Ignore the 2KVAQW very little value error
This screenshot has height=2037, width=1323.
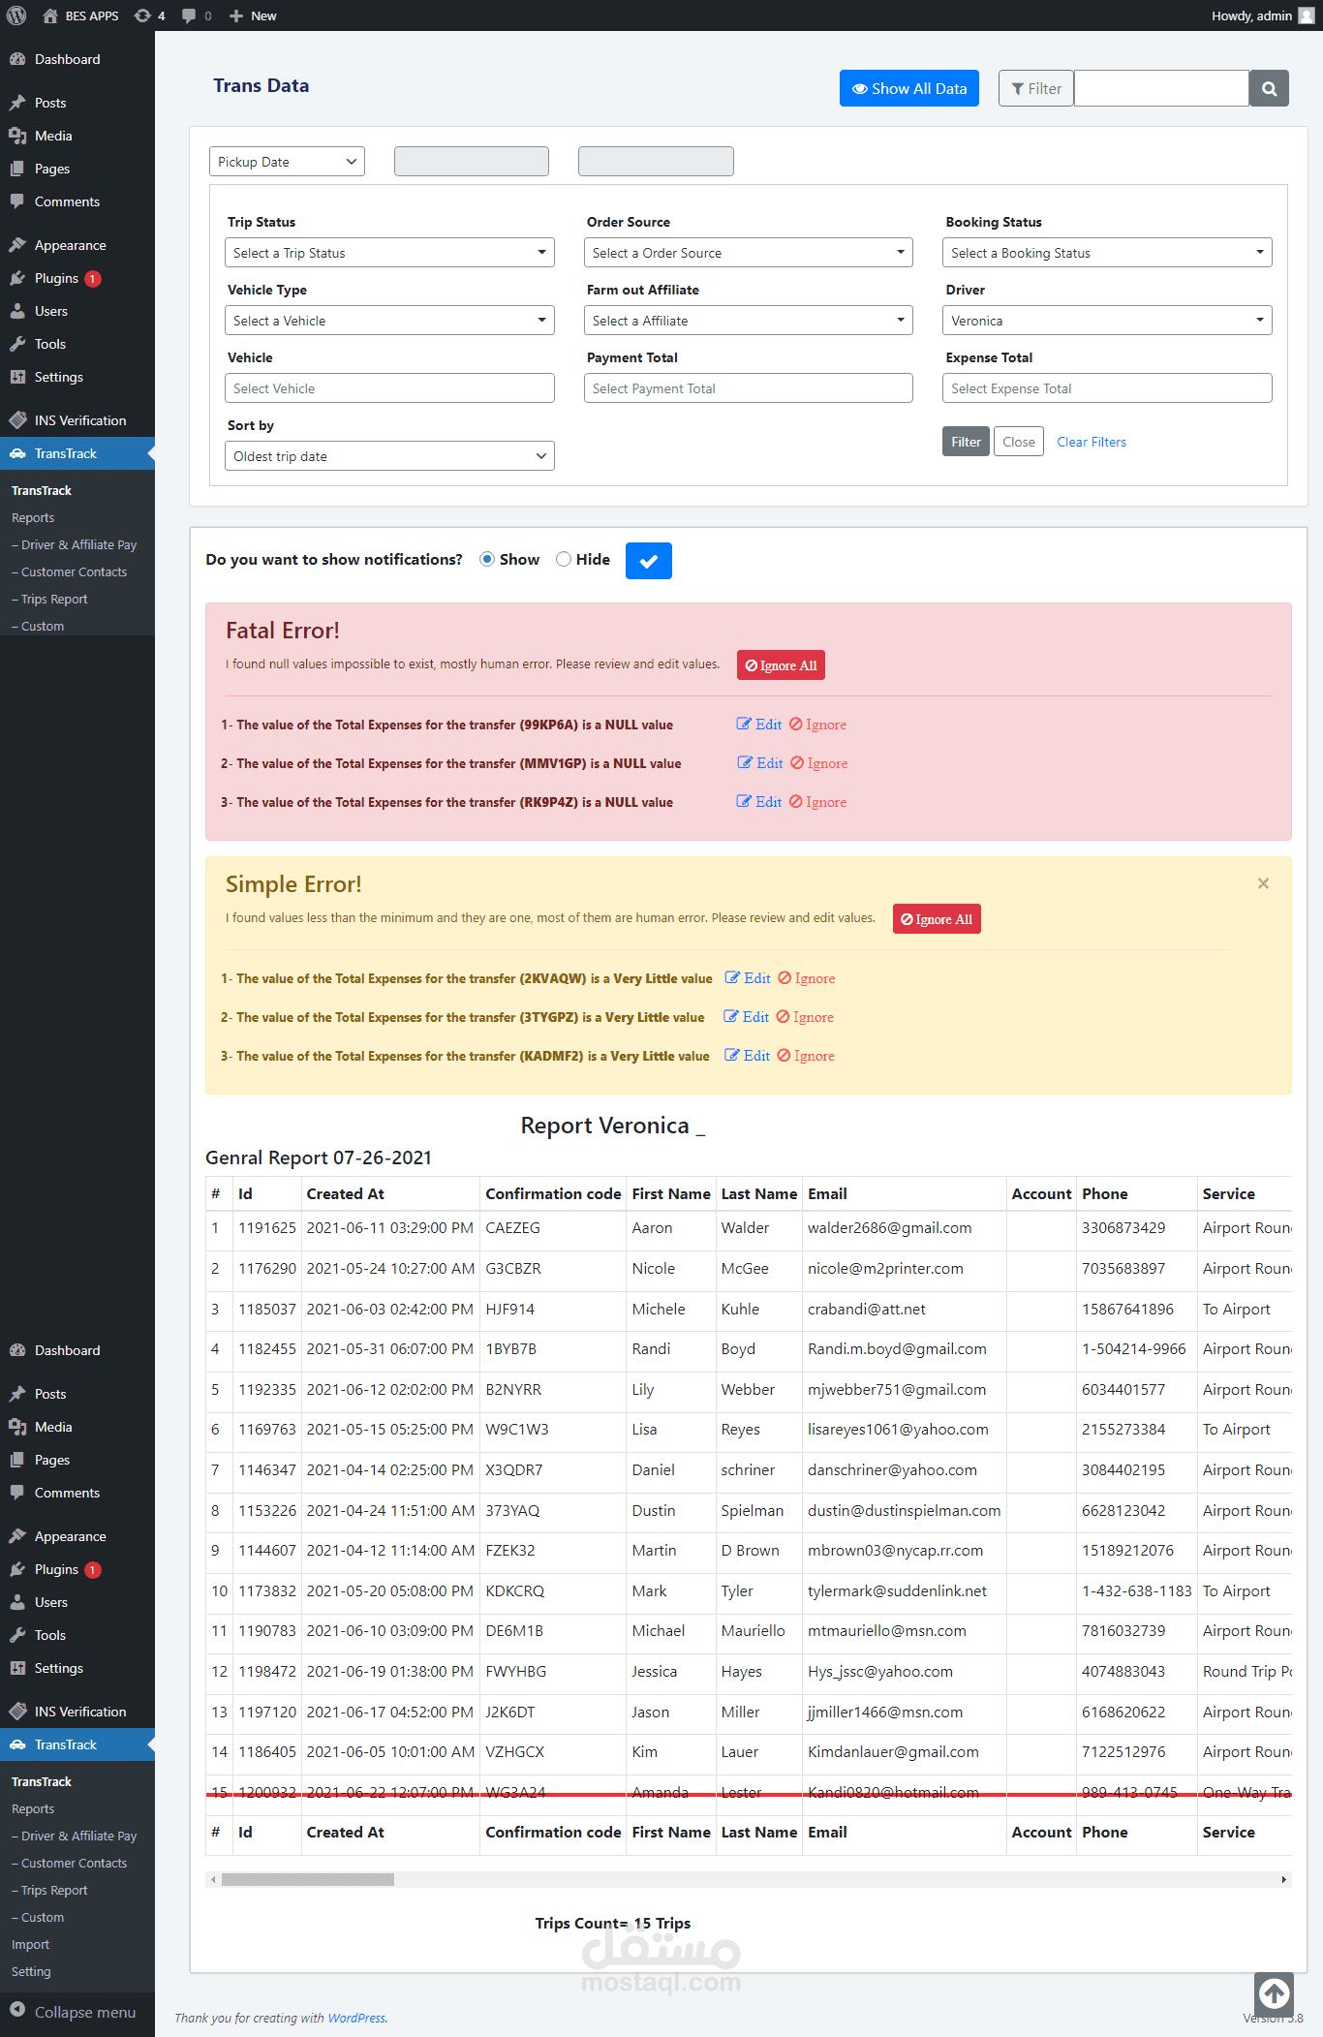pos(806,978)
